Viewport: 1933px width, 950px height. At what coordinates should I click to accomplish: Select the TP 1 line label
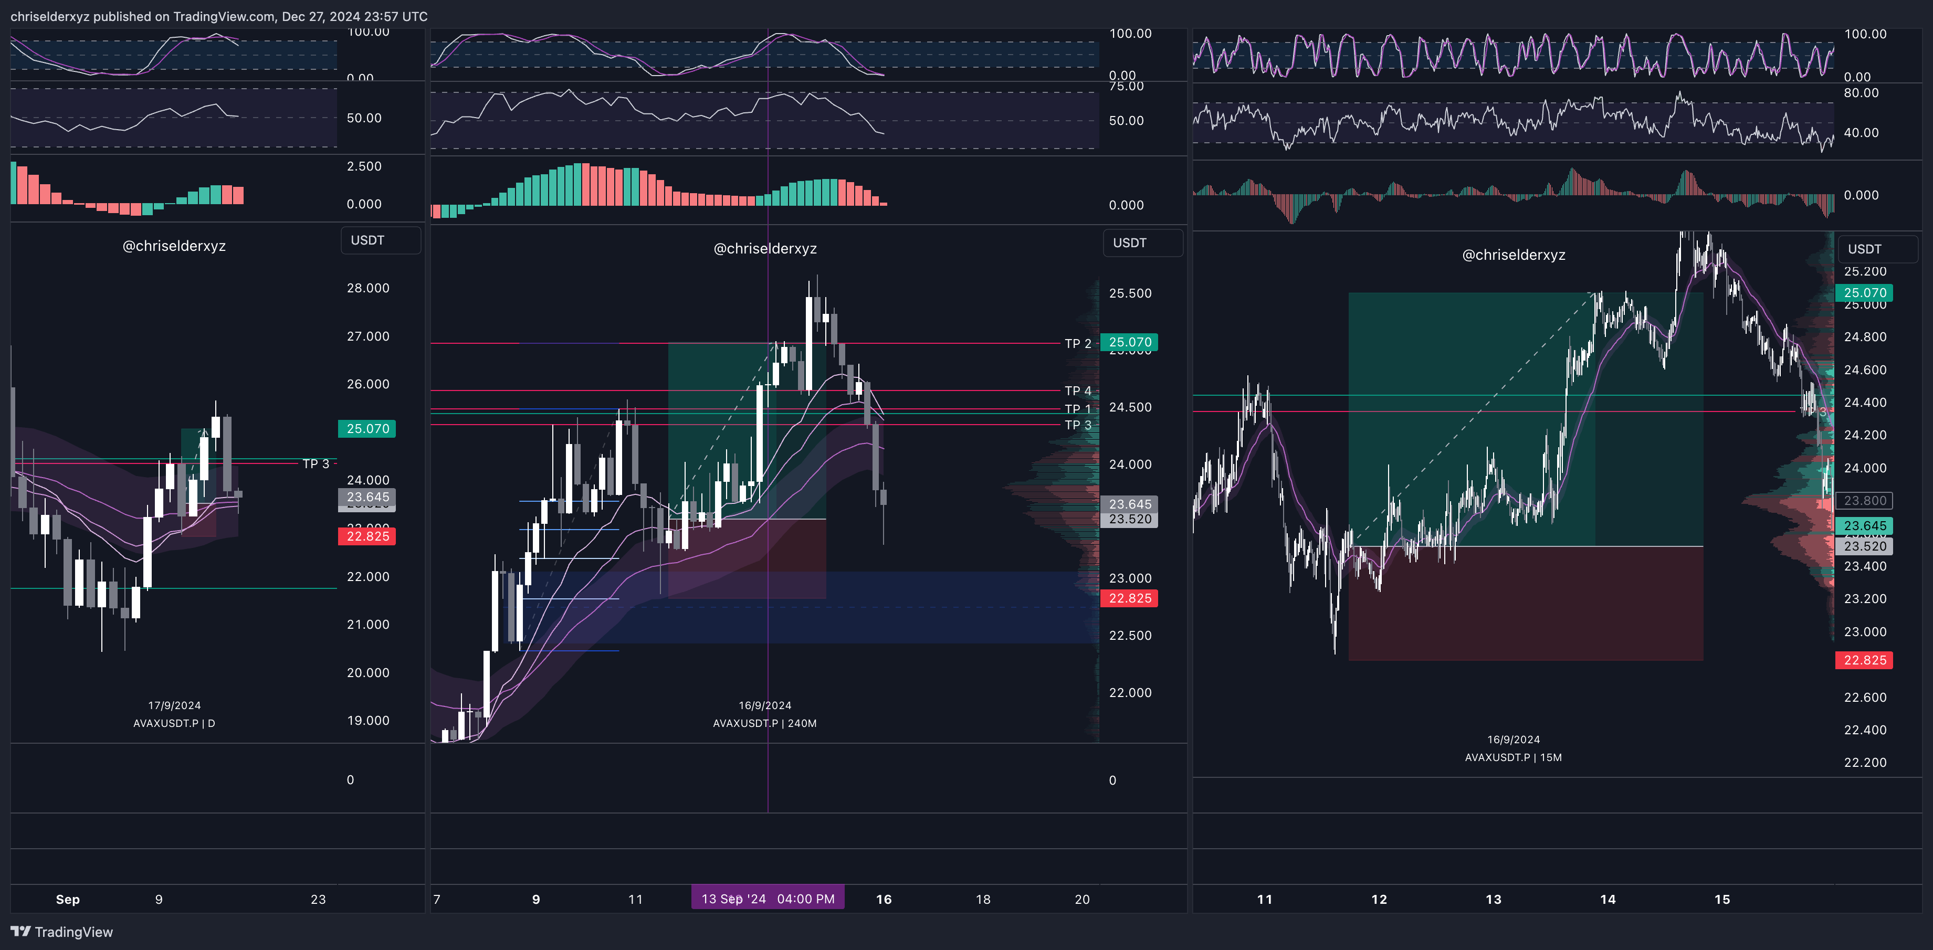pos(1078,409)
